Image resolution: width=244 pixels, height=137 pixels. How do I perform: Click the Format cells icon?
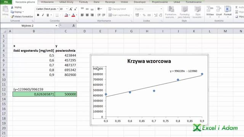pos(228,9)
